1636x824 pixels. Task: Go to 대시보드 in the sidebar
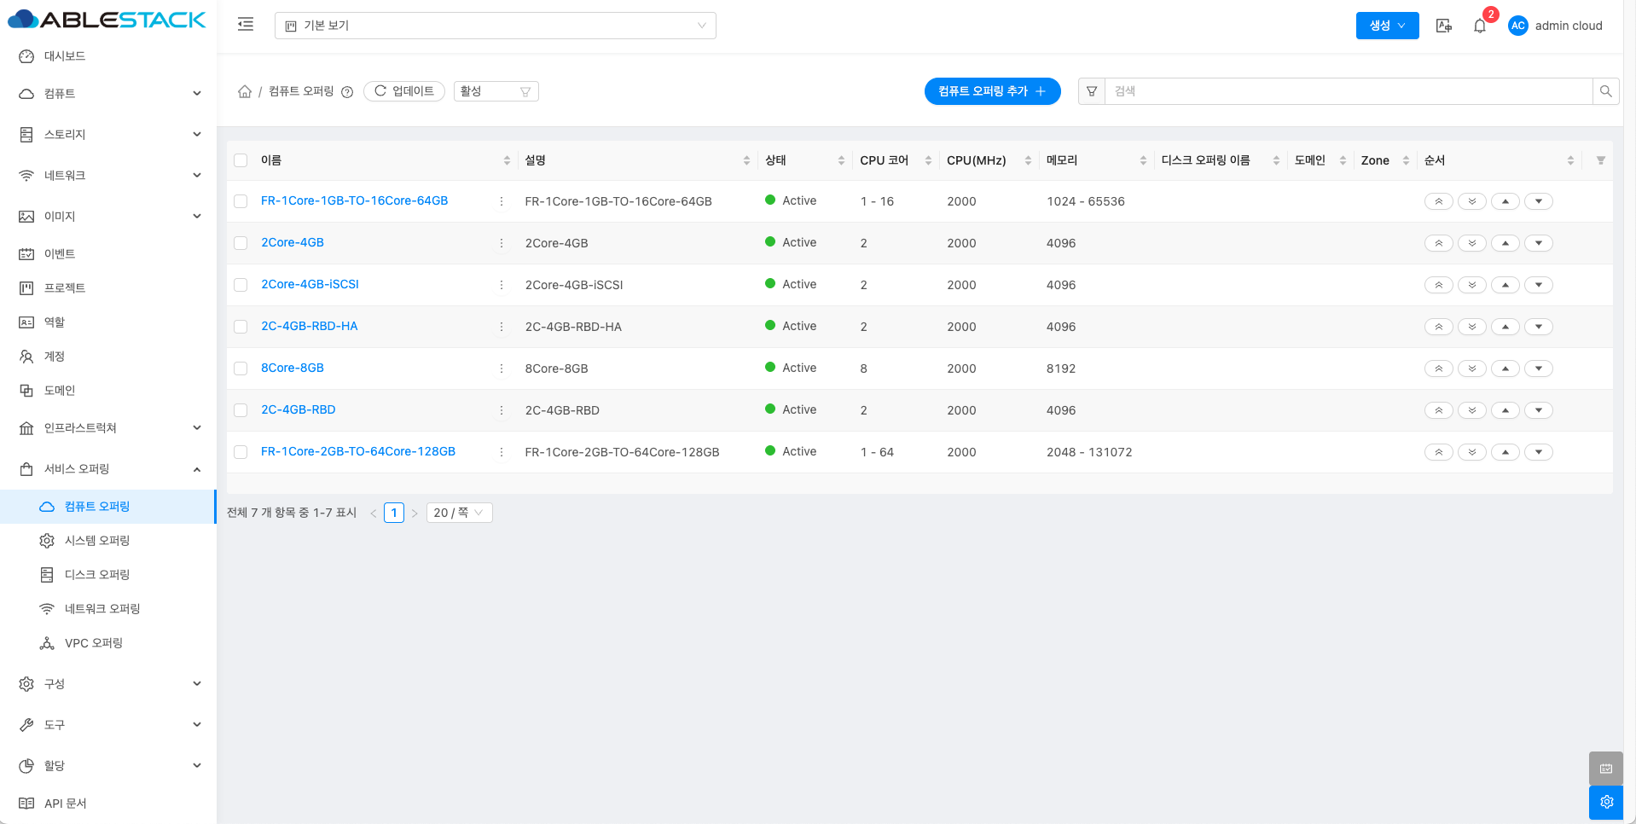click(x=65, y=56)
